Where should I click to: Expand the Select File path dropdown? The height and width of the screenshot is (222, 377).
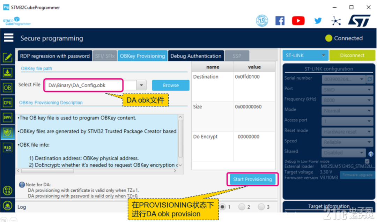(x=141, y=85)
